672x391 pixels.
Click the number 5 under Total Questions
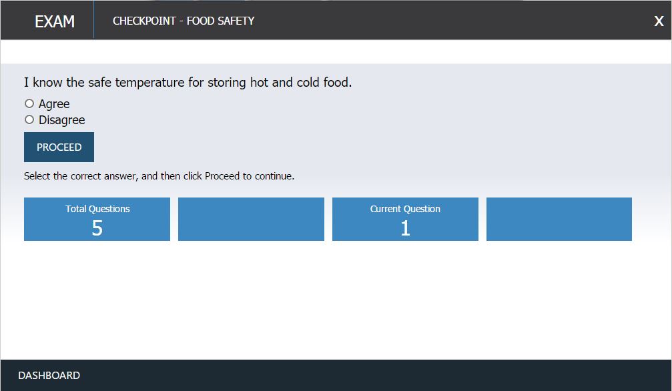coord(97,228)
